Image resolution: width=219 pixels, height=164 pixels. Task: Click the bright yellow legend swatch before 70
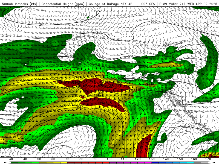[64, 163]
